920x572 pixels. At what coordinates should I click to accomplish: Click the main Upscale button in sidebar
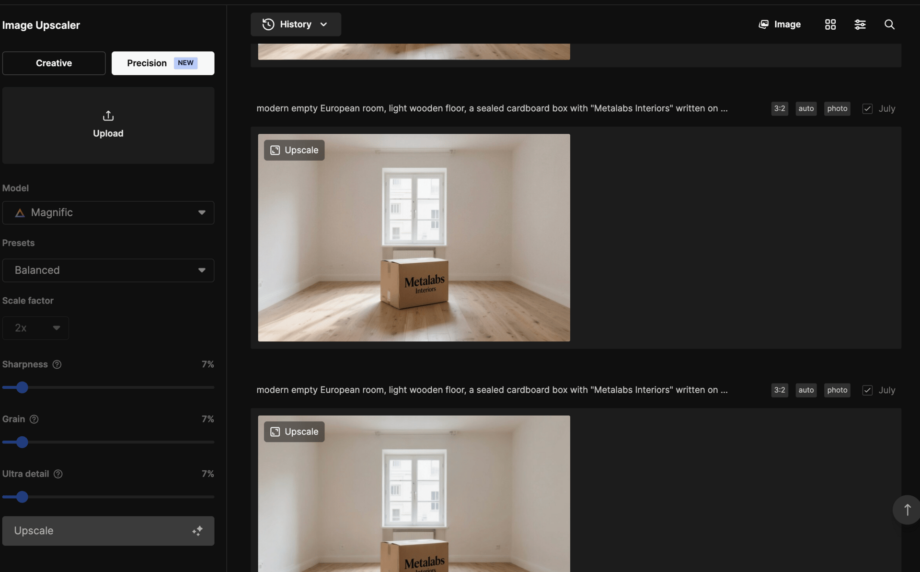pyautogui.click(x=108, y=531)
